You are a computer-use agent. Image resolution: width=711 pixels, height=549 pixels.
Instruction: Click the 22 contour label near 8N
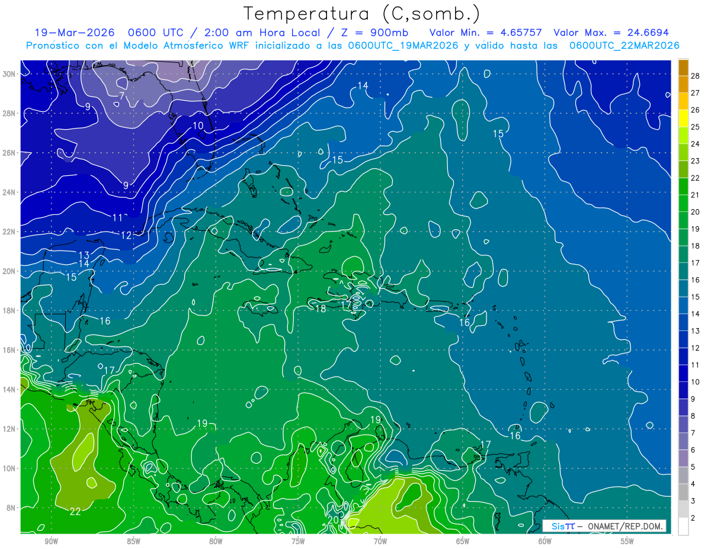coord(75,512)
